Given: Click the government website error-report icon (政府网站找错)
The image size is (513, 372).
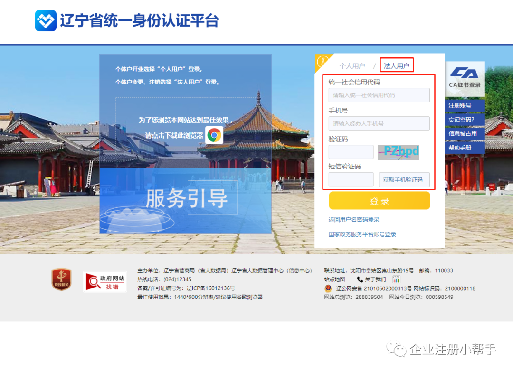Looking at the screenshot, I should point(104,281).
